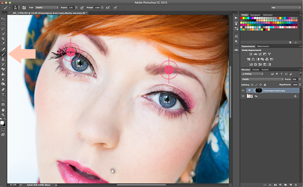Screen dimensions: 303x187
Task: Select the Clone Stamp tool
Action: click(3, 59)
